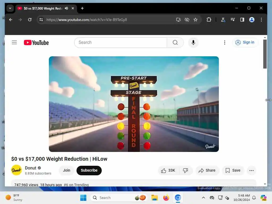
Task: Focus the YouTube search field
Action: pos(121,42)
